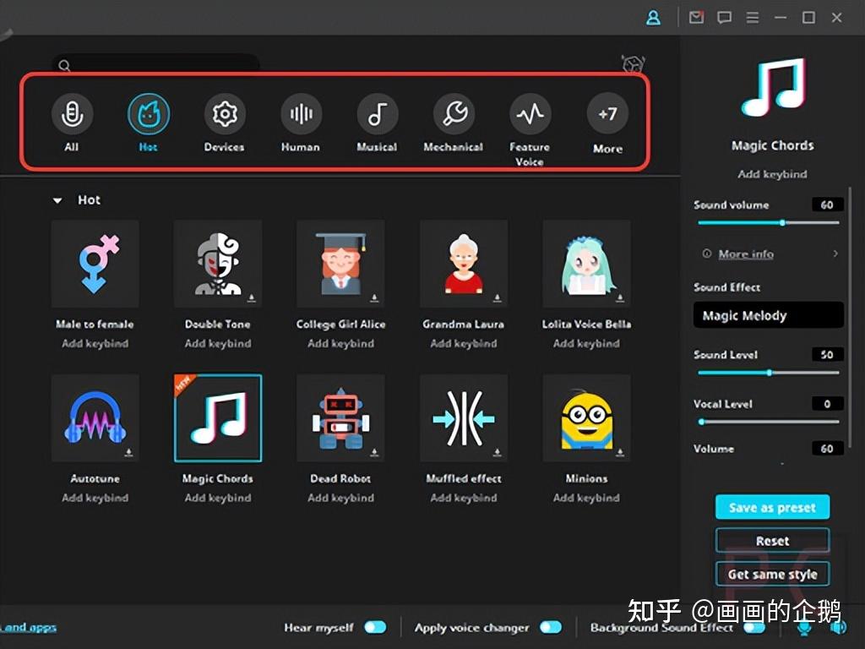
Task: Open the user account icon
Action: (653, 18)
